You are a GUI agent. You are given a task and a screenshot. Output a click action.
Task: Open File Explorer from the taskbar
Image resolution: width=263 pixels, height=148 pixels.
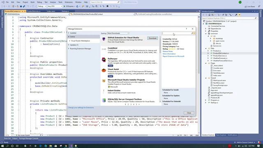tap(51, 146)
